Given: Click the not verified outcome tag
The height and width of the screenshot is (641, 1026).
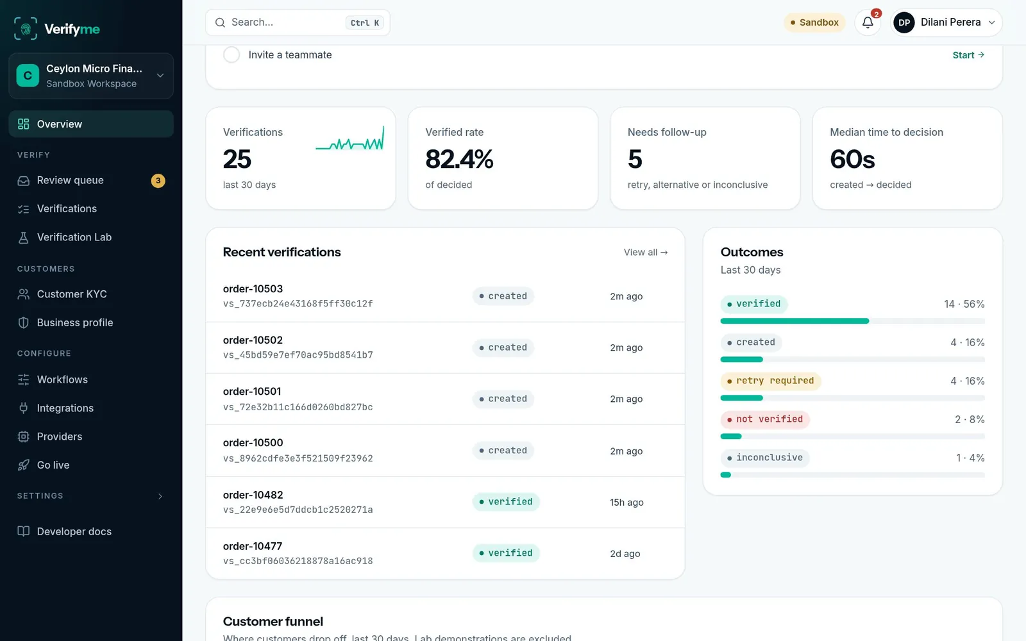Looking at the screenshot, I should pyautogui.click(x=766, y=419).
